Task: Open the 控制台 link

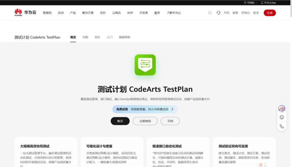Action: 246,13
